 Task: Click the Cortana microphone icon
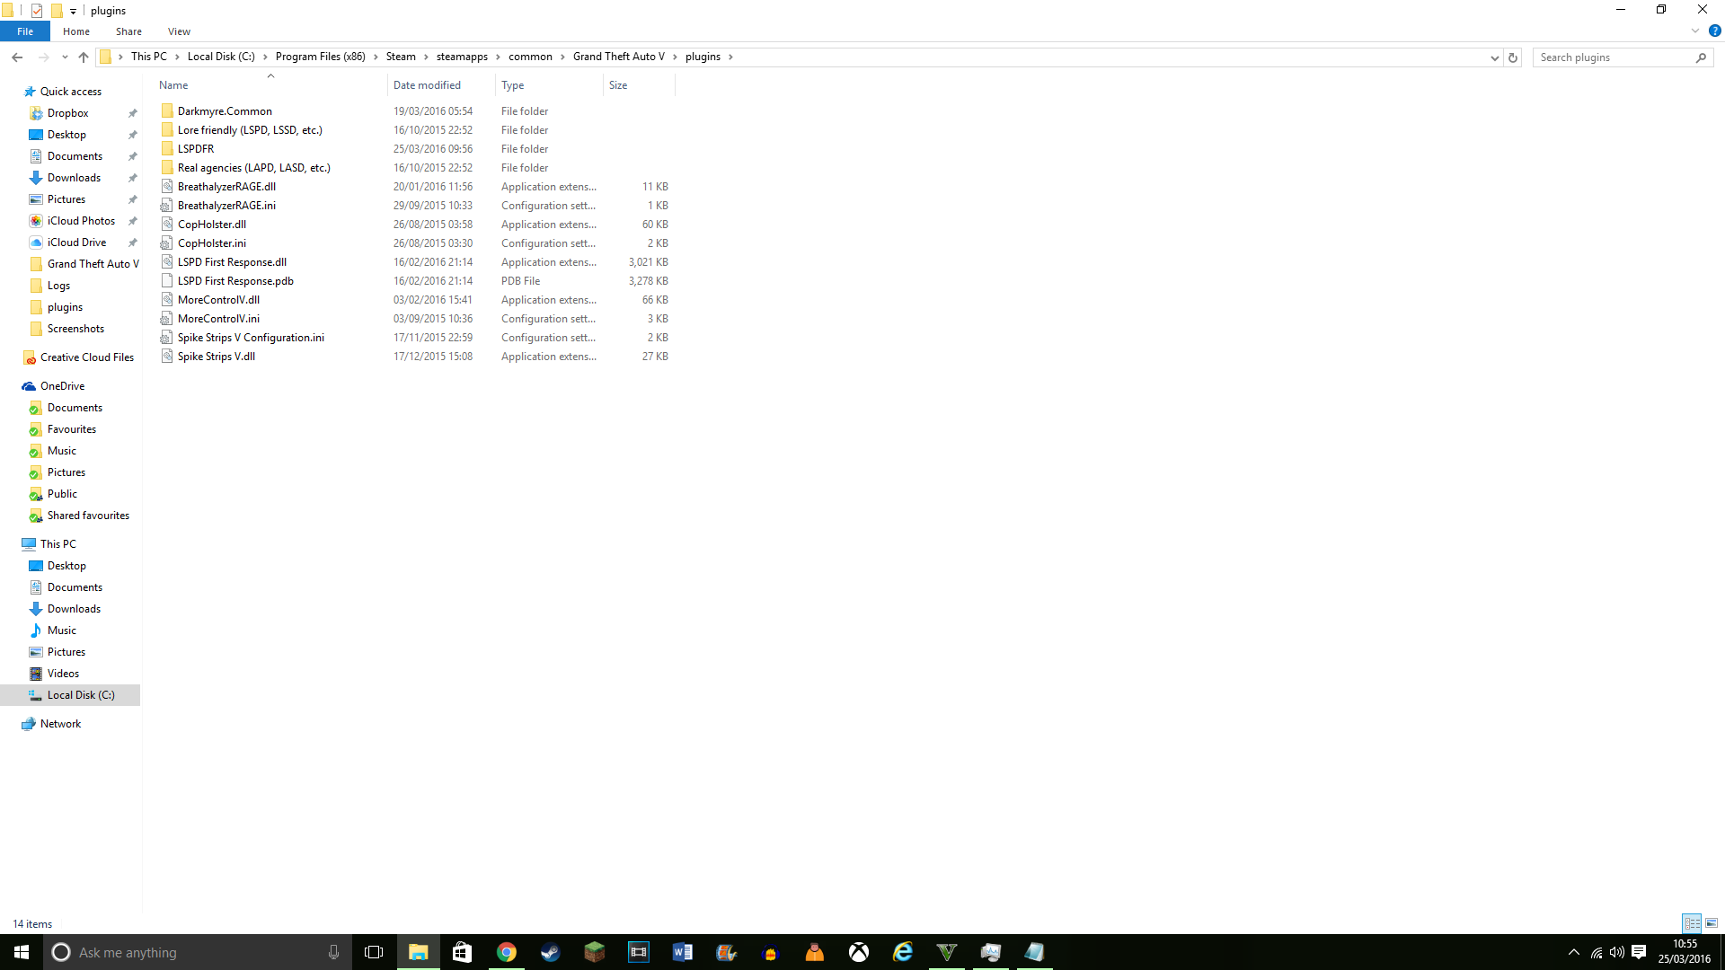click(333, 952)
